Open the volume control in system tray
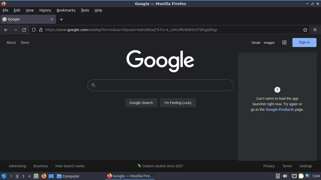The image size is (321, 180). pos(285,176)
